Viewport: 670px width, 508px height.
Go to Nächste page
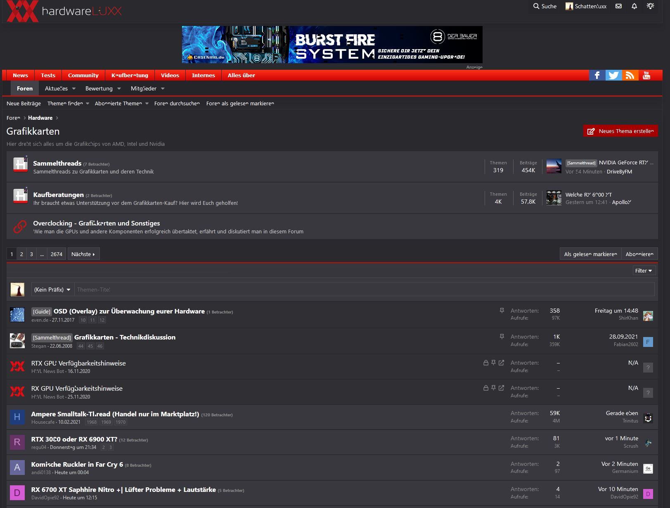(83, 254)
